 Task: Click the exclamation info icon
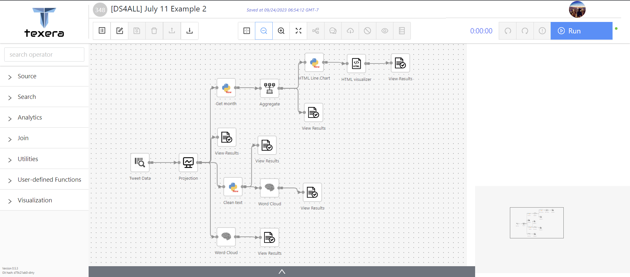pos(542,31)
